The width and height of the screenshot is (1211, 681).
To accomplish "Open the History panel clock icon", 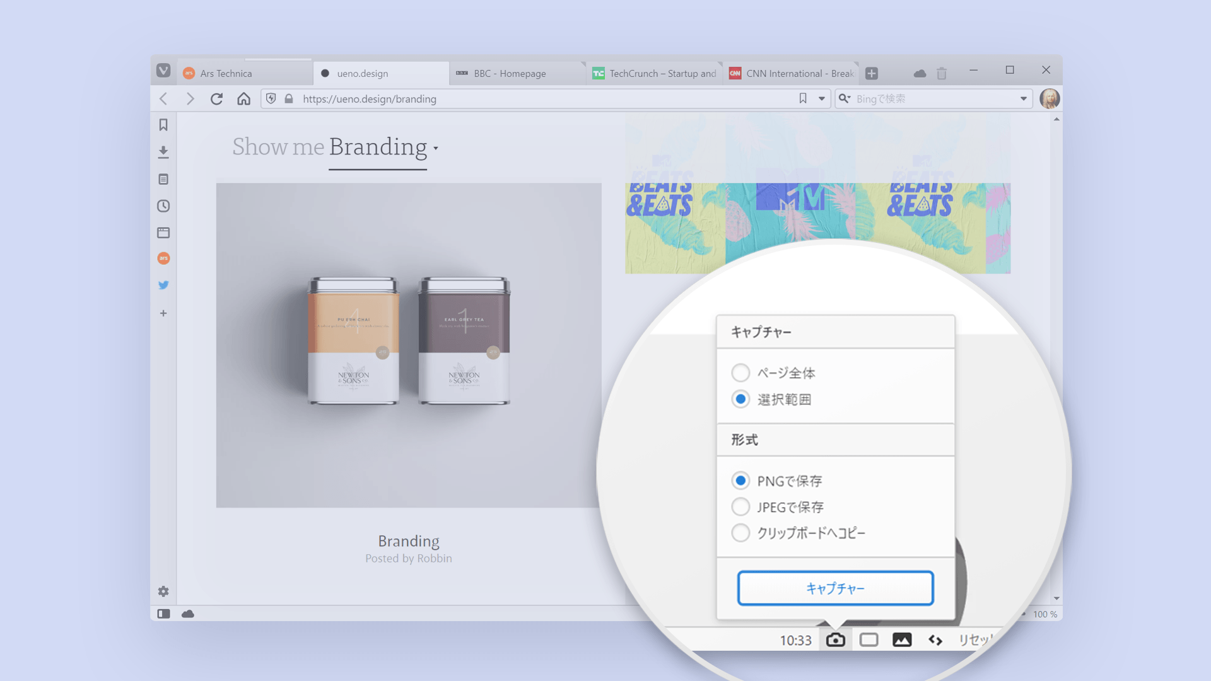I will coord(163,206).
